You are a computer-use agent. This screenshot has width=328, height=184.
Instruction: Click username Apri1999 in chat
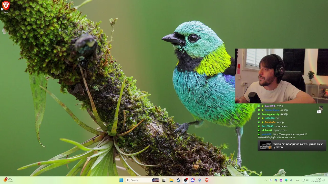tap(270, 106)
